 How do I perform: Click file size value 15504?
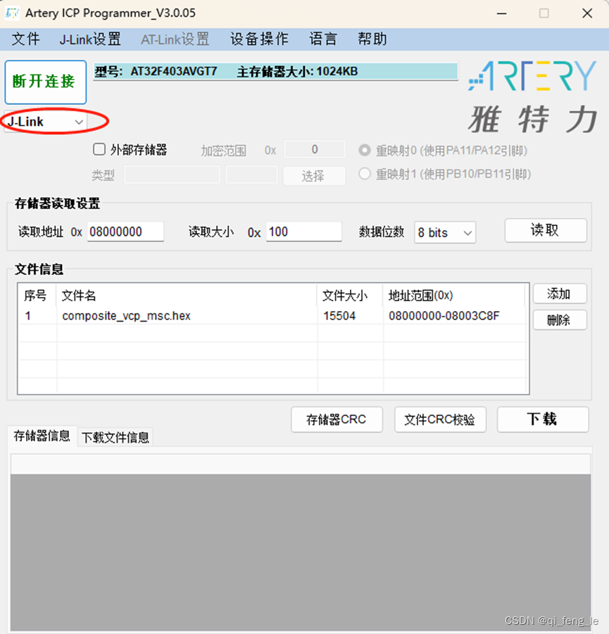point(339,316)
